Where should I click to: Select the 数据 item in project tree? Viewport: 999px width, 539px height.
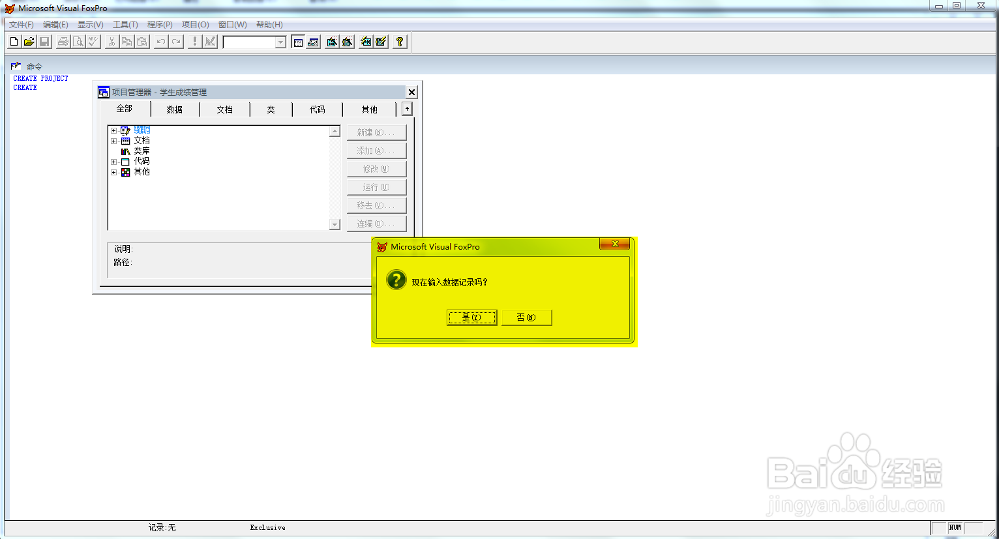[x=142, y=130]
